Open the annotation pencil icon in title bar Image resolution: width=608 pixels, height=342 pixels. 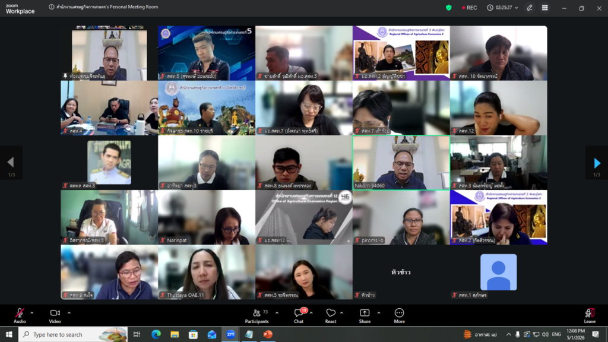click(x=529, y=7)
